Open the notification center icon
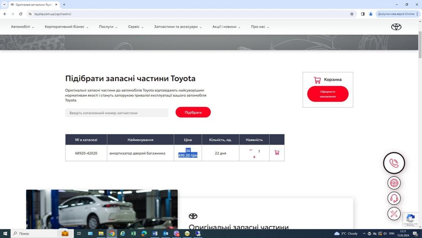 pos(415,233)
